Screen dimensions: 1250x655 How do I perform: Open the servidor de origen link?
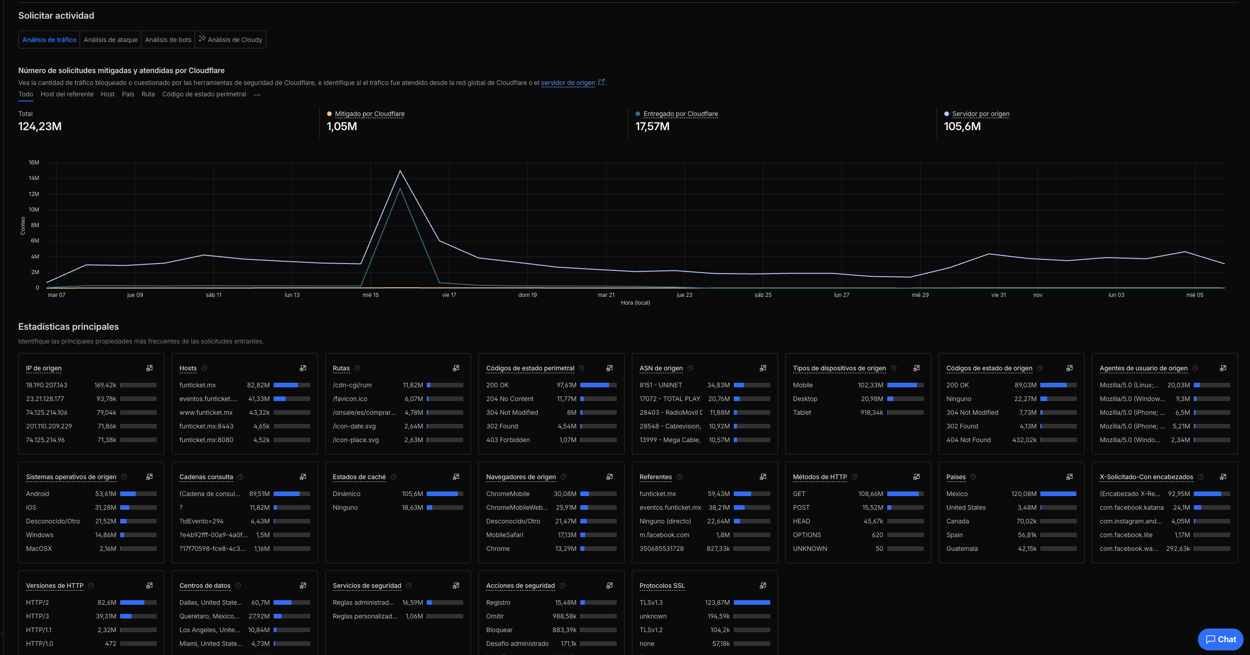pyautogui.click(x=568, y=83)
